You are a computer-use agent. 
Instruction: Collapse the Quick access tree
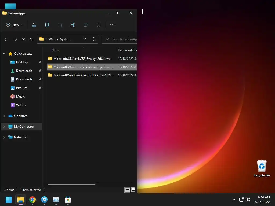[x=4, y=54]
